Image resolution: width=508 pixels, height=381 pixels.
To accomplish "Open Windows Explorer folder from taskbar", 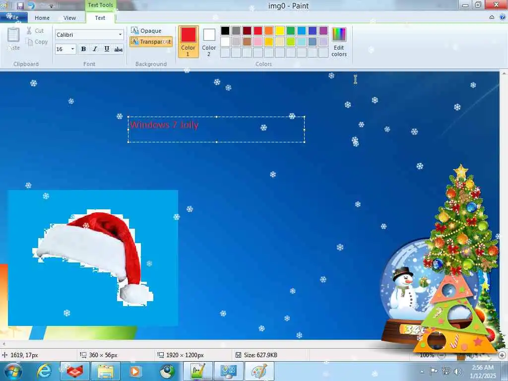I will pyautogui.click(x=106, y=371).
